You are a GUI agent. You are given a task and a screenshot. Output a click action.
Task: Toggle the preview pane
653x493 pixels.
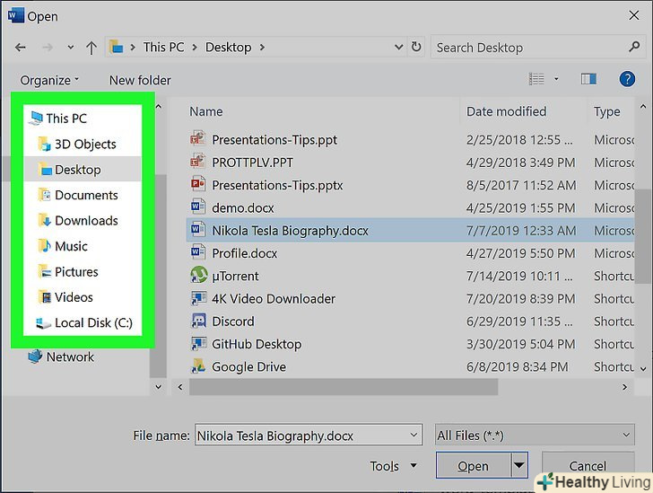click(x=588, y=79)
